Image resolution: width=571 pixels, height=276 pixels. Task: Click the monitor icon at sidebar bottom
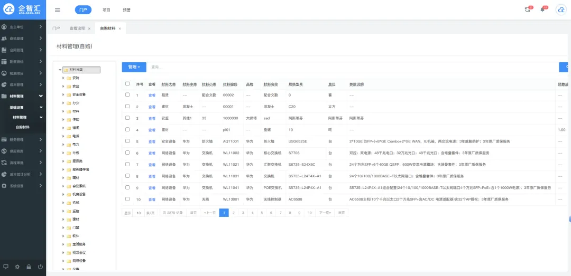(5, 267)
